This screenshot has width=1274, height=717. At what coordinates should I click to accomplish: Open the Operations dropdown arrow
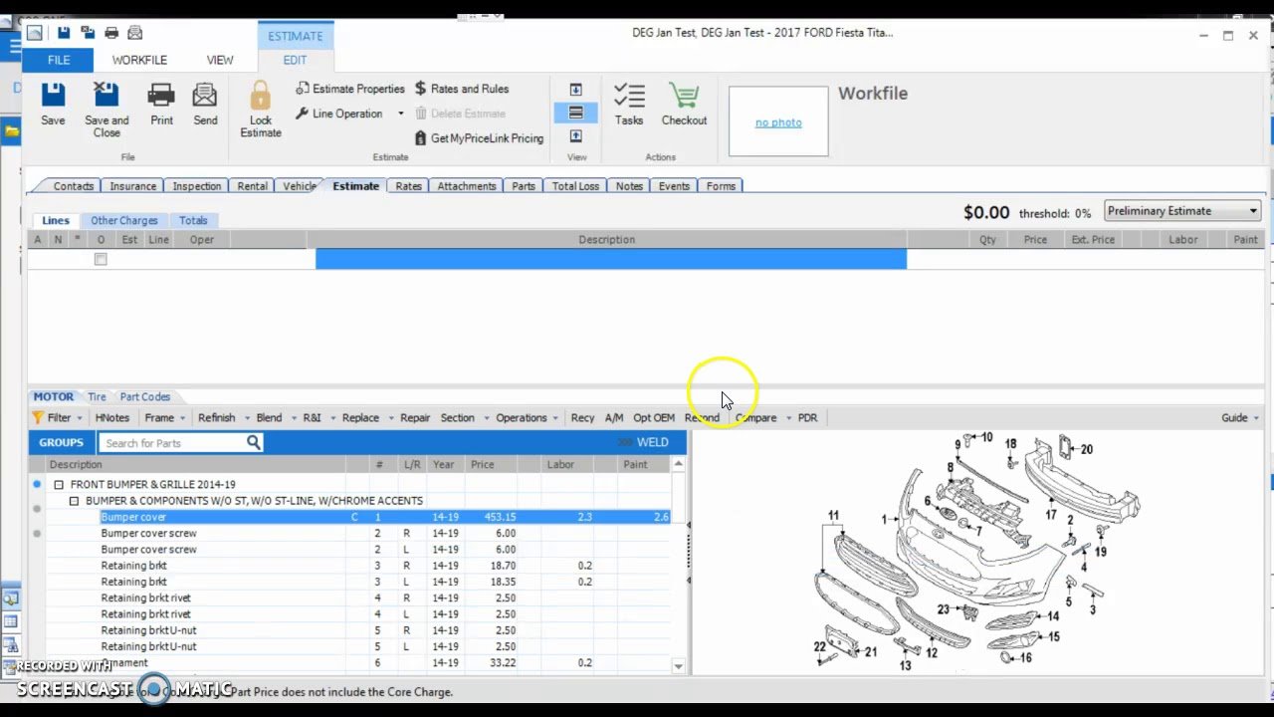pos(557,418)
